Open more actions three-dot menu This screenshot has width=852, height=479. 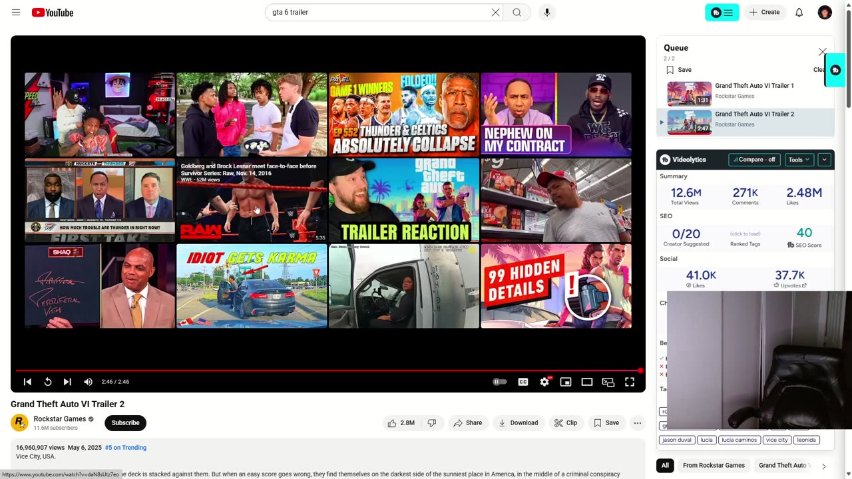[x=638, y=423]
